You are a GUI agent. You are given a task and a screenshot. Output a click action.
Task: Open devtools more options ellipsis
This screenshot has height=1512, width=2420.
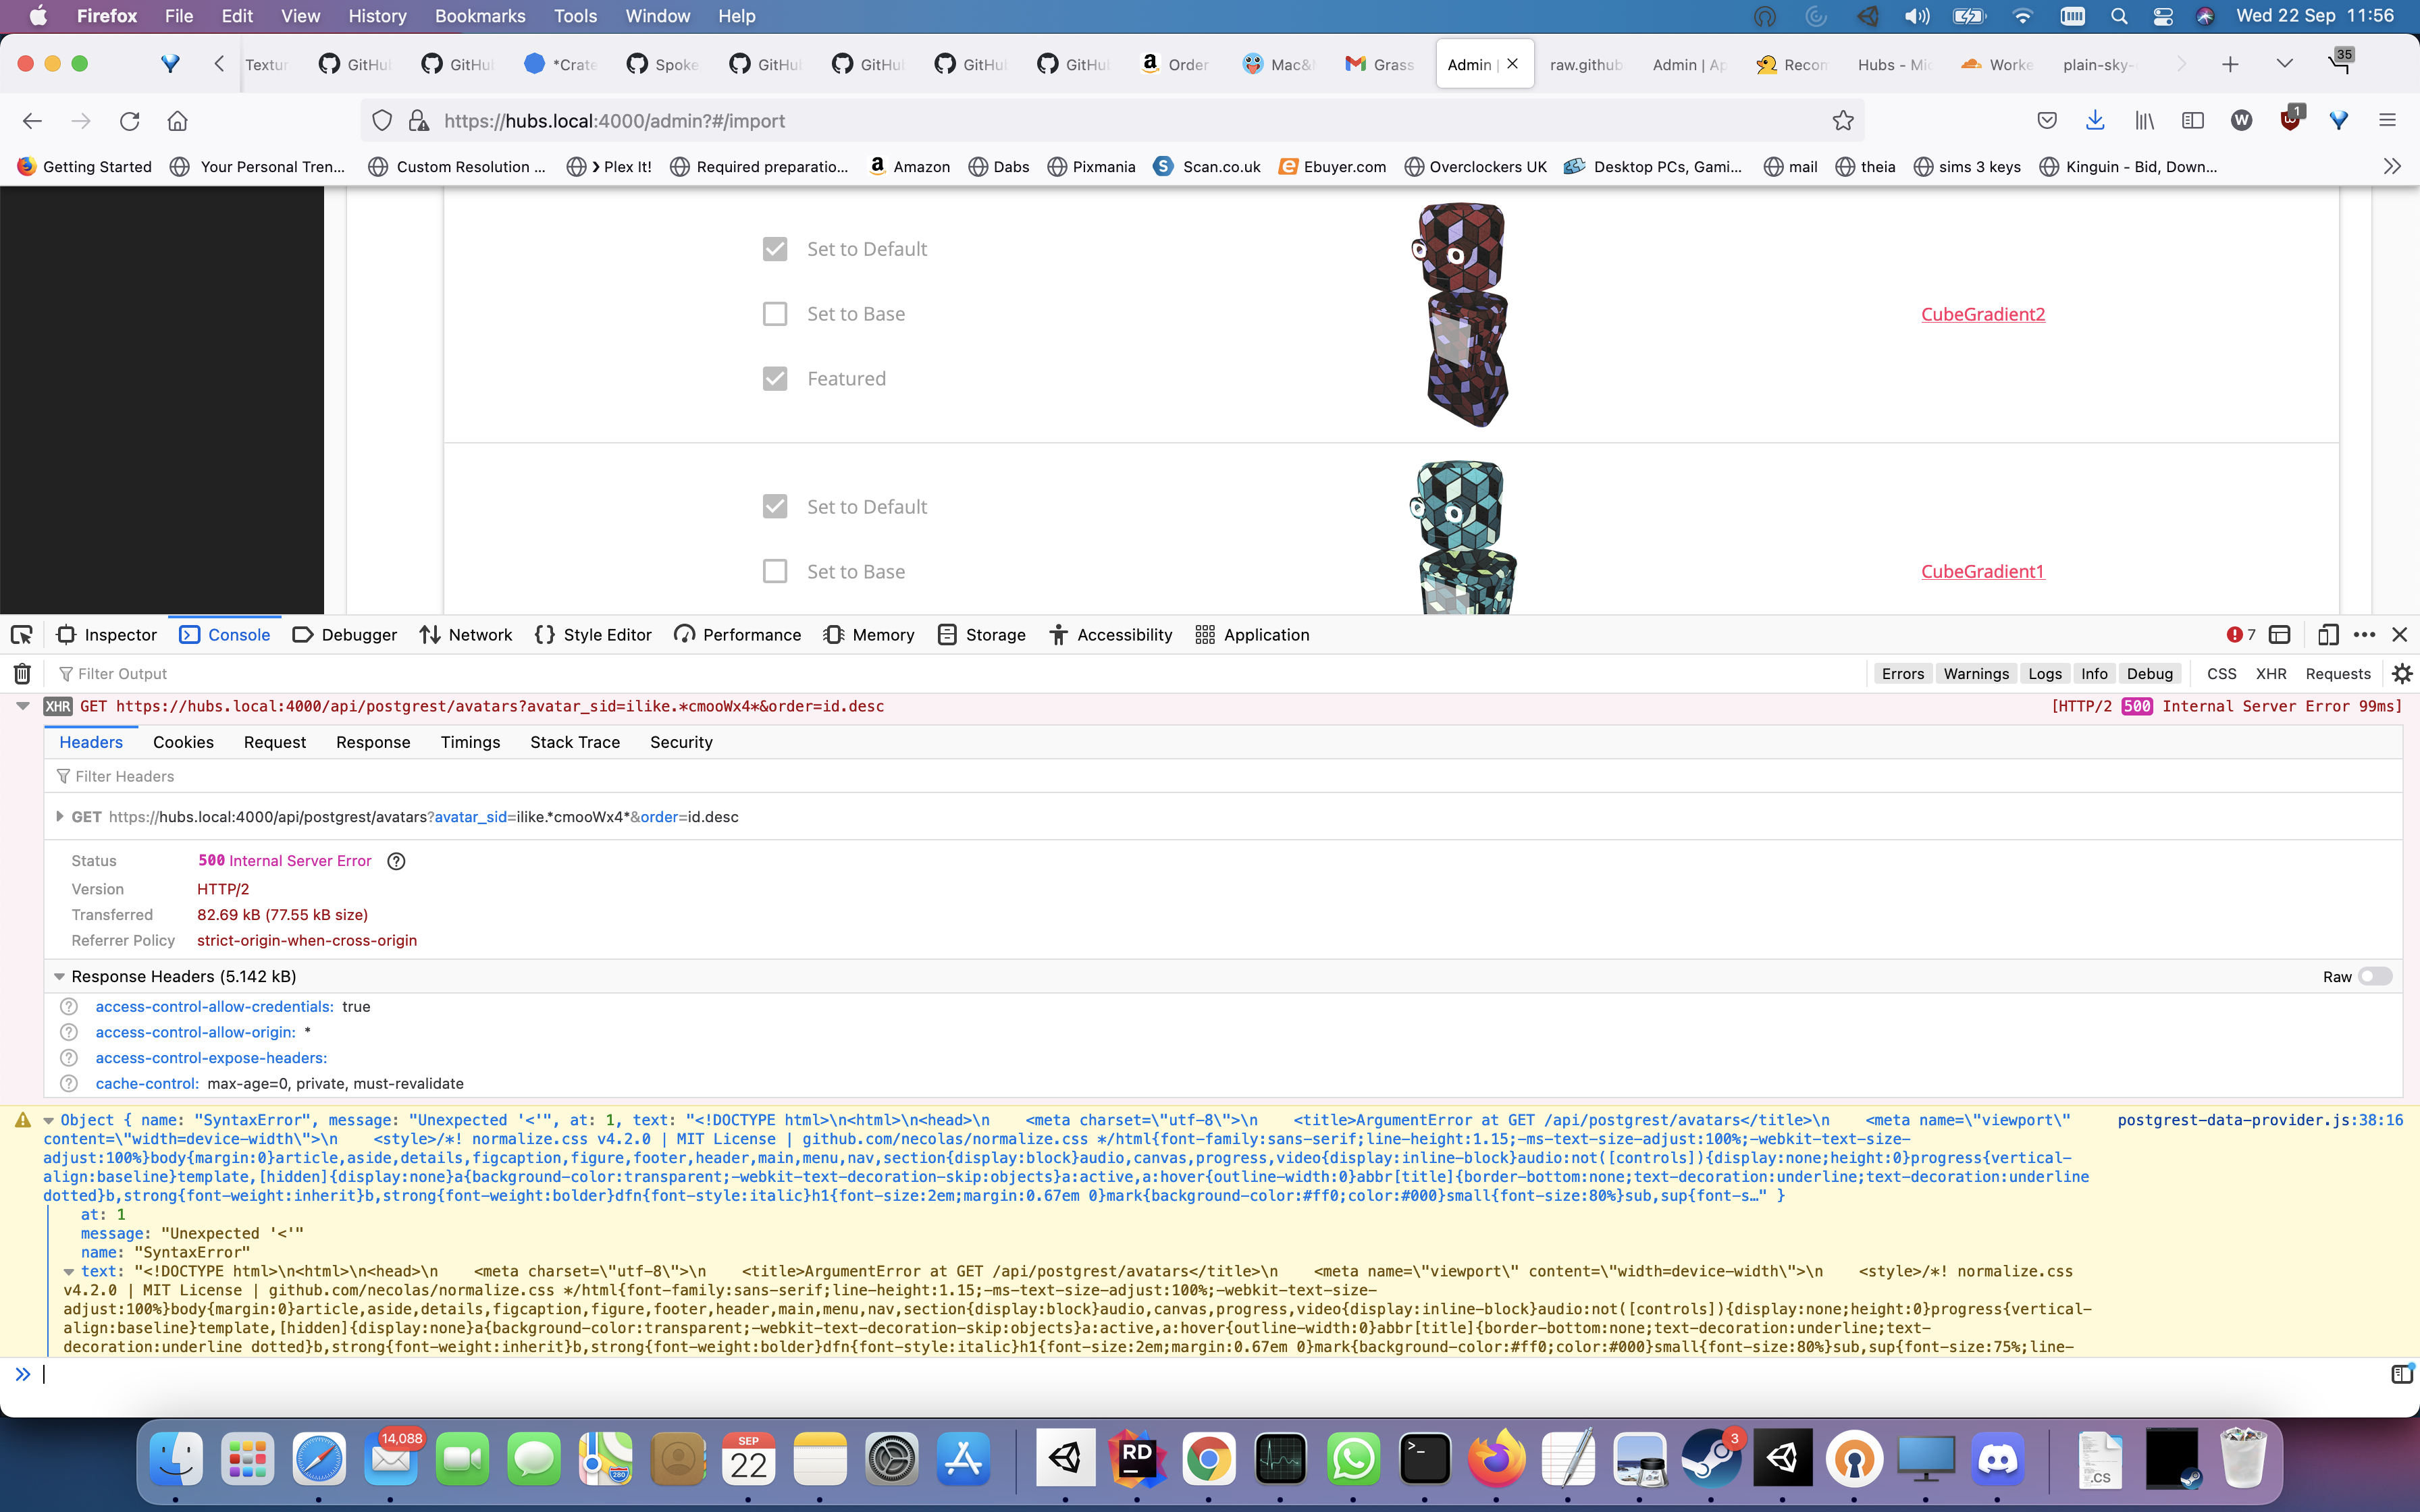coord(2364,635)
